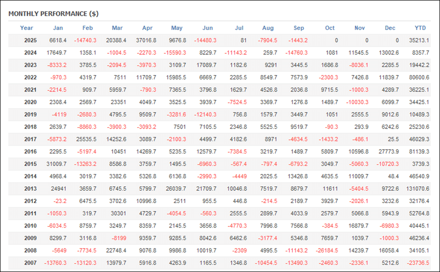
Task: Click the -23736.5 YTD cell for 2007
Action: click(x=418, y=263)
